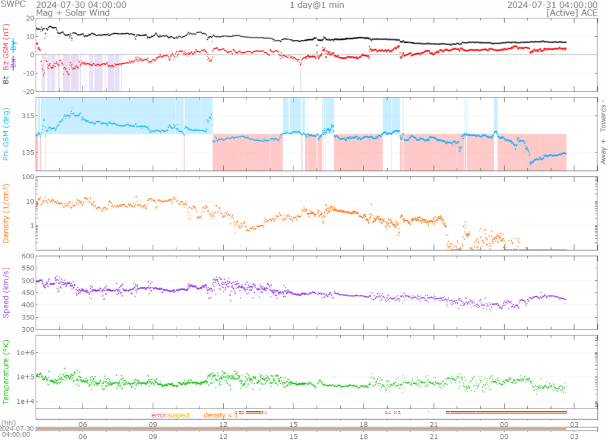Click the yellow 'suspect' flag legend

(x=178, y=415)
